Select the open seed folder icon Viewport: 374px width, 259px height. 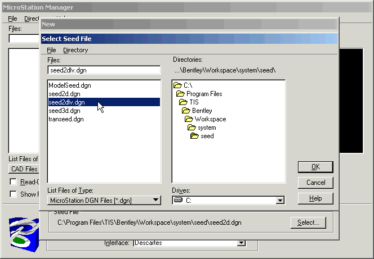click(x=194, y=136)
